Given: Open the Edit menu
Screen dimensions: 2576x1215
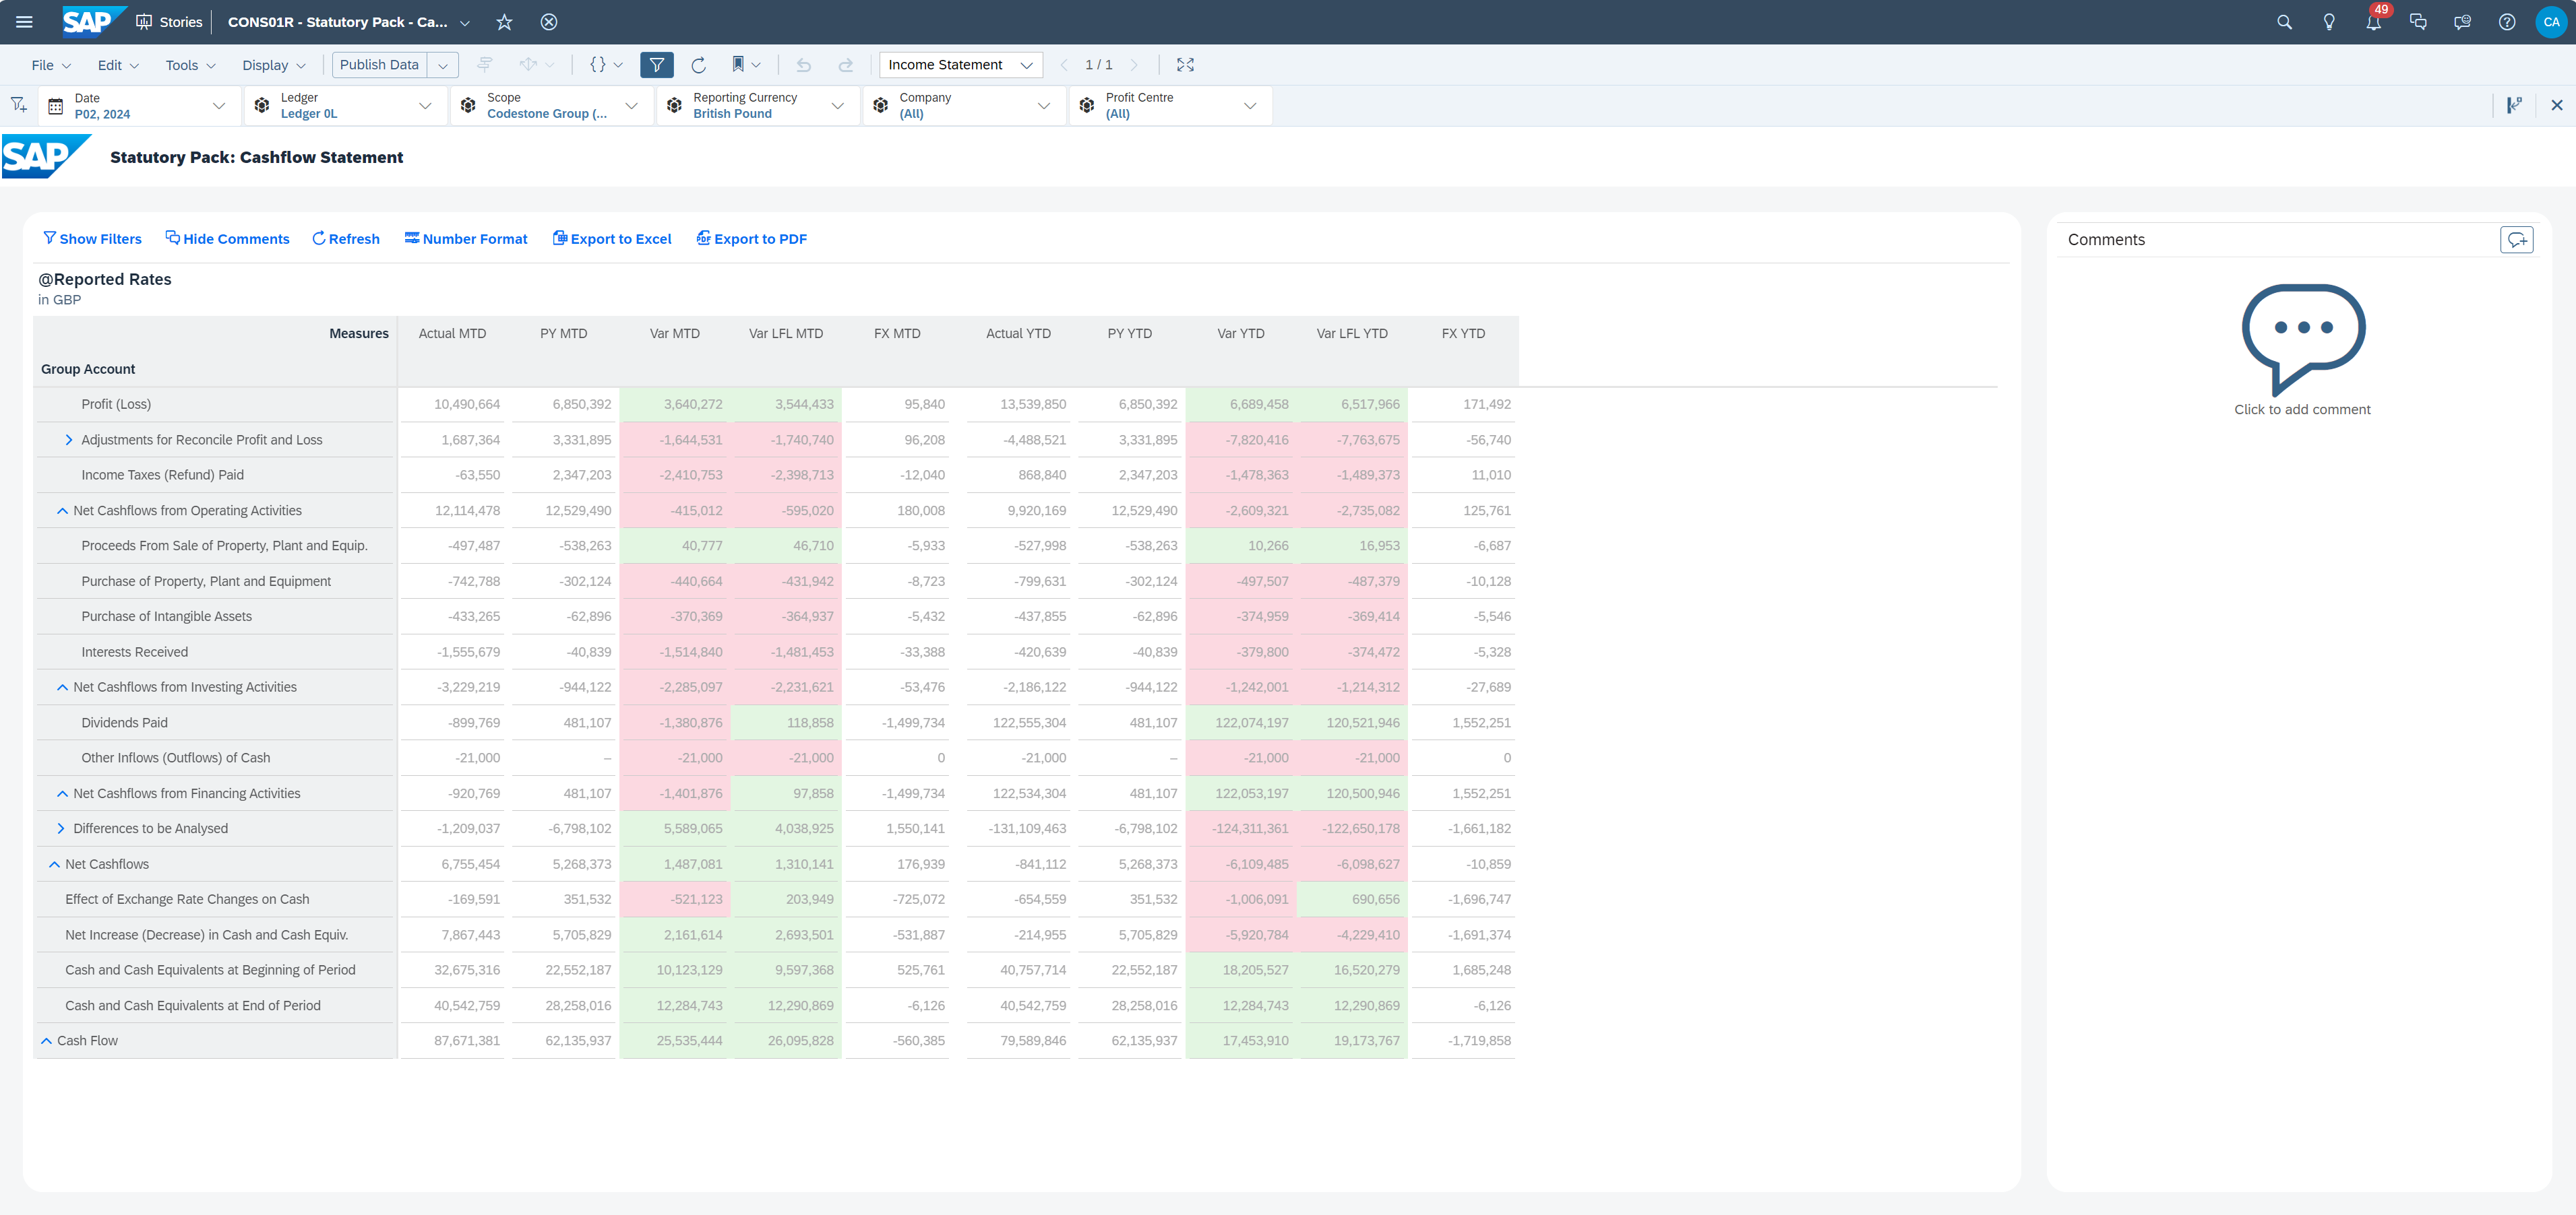Looking at the screenshot, I should pyautogui.click(x=118, y=65).
